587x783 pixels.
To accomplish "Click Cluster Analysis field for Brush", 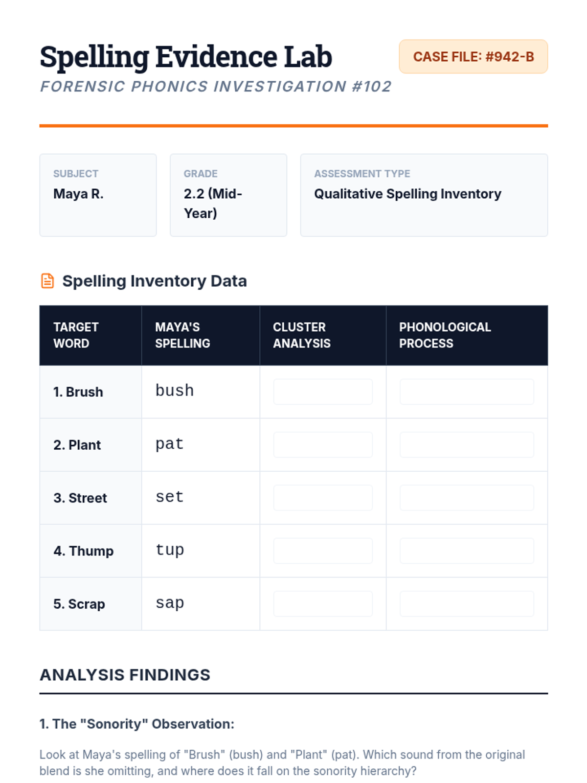I will coord(323,391).
